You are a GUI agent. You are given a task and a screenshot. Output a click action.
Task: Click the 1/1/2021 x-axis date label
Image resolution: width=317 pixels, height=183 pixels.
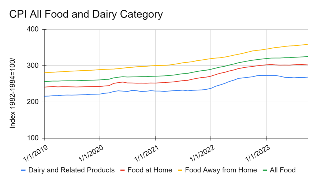pos(147,153)
